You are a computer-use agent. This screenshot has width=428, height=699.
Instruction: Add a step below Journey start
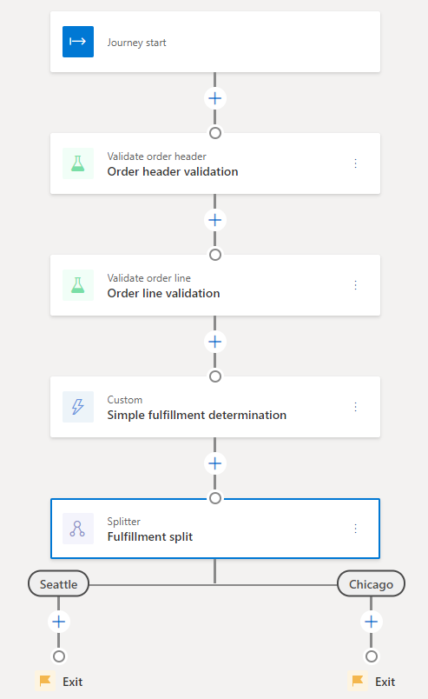point(215,98)
